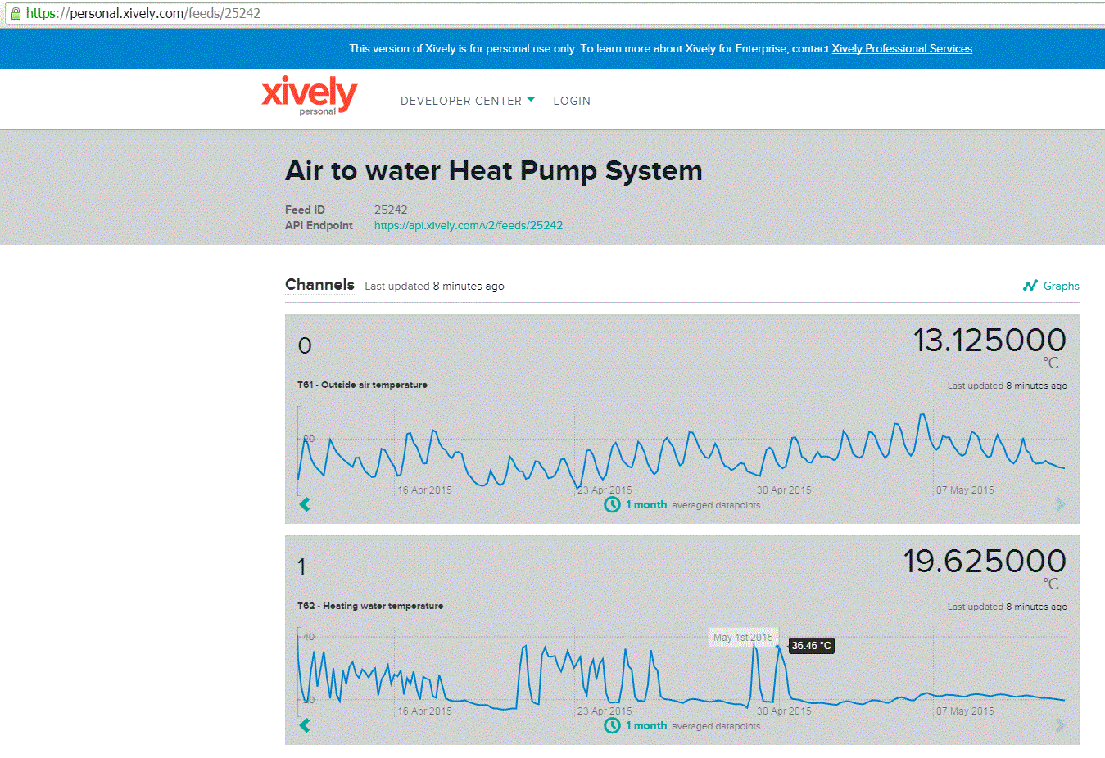Click the channel 0 value 13.125000
The image size is (1105, 758).
989,341
